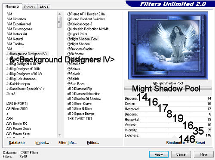Click the scroll down arrow in category list
The width and height of the screenshot is (215, 160).
[x=59, y=135]
